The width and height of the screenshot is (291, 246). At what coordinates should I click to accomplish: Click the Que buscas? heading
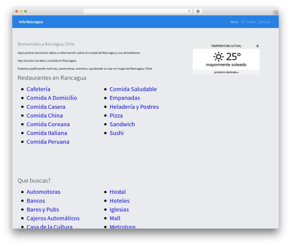pos(34,180)
